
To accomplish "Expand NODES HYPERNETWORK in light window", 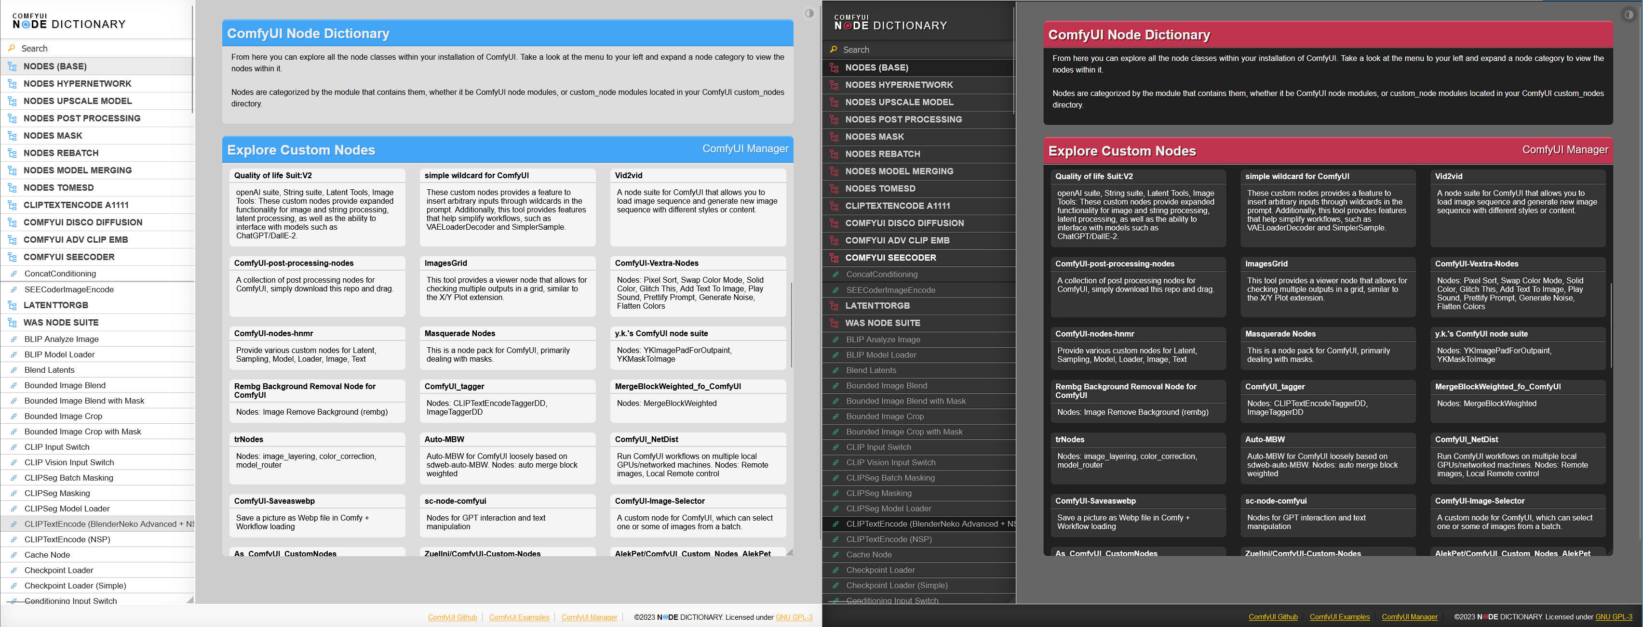I will pyautogui.click(x=97, y=83).
